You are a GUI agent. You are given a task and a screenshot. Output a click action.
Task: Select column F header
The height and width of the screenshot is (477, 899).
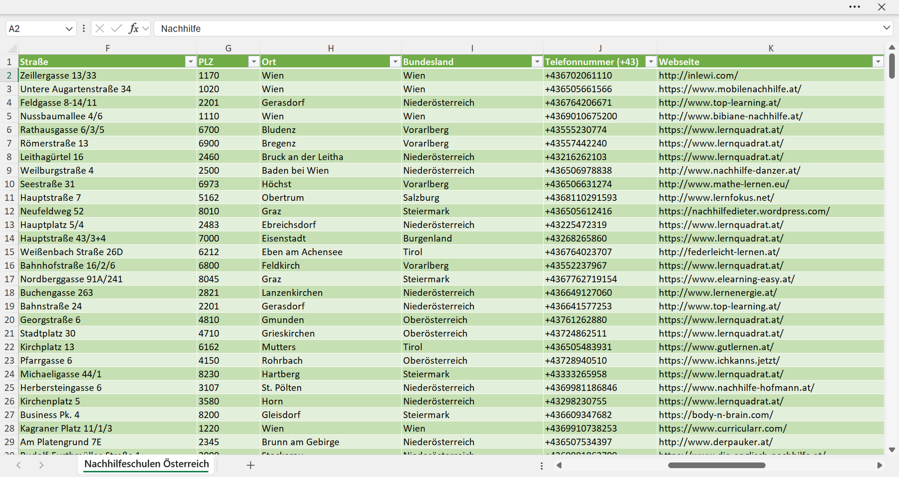(107, 48)
